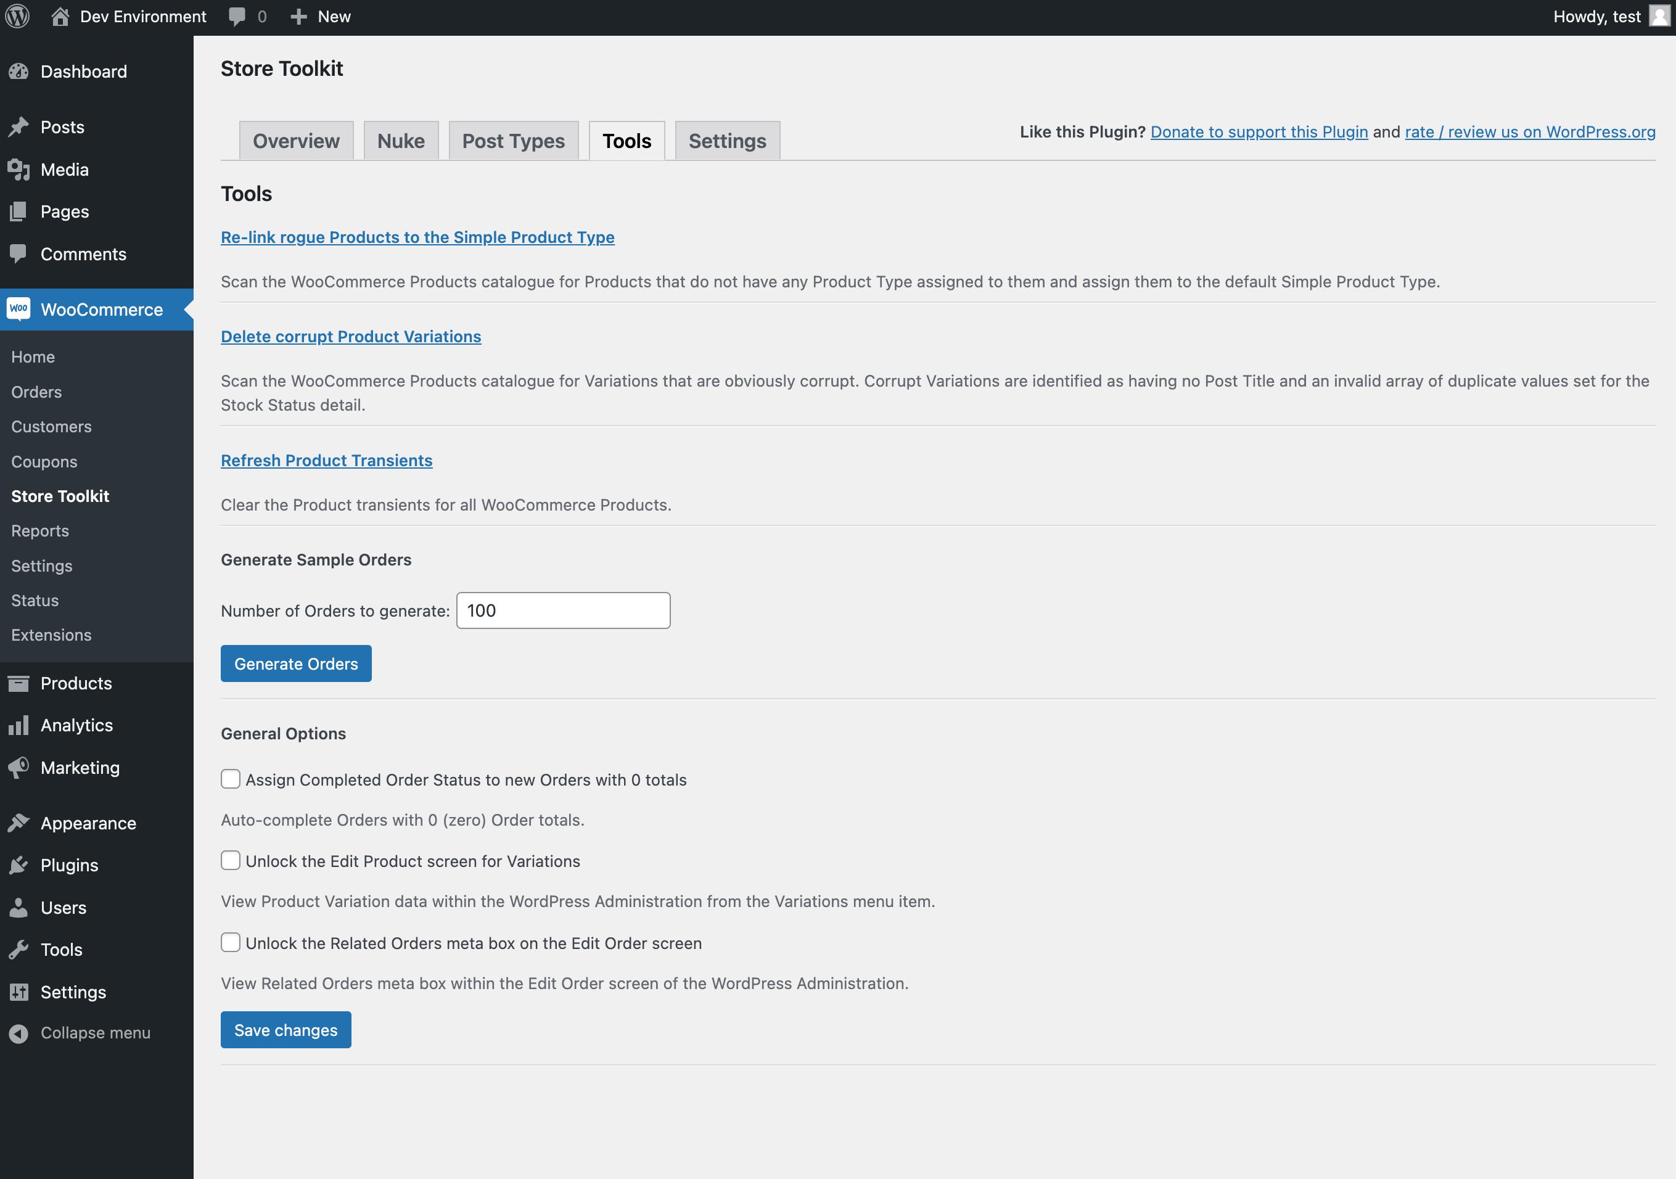
Task: Toggle Unlock Edit Product screen checkbox
Action: [x=229, y=860]
